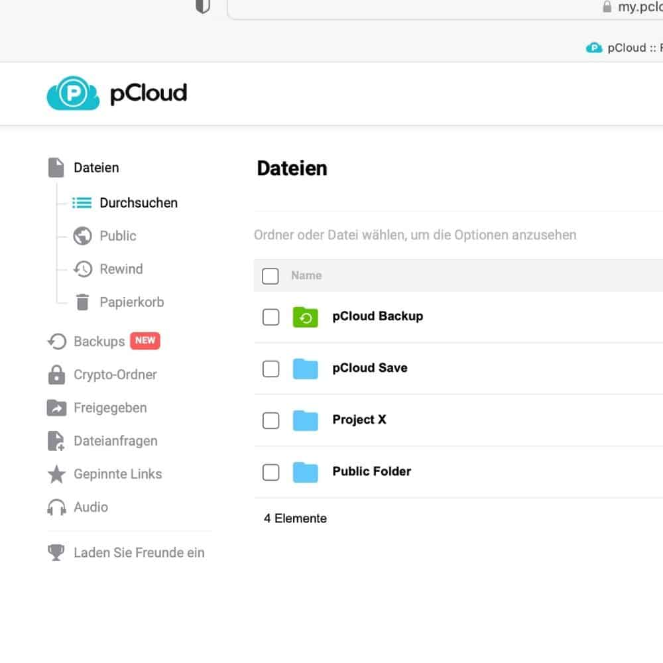Click the trophy icon for inviting friends
Image resolution: width=663 pixels, height=663 pixels.
[x=56, y=552]
